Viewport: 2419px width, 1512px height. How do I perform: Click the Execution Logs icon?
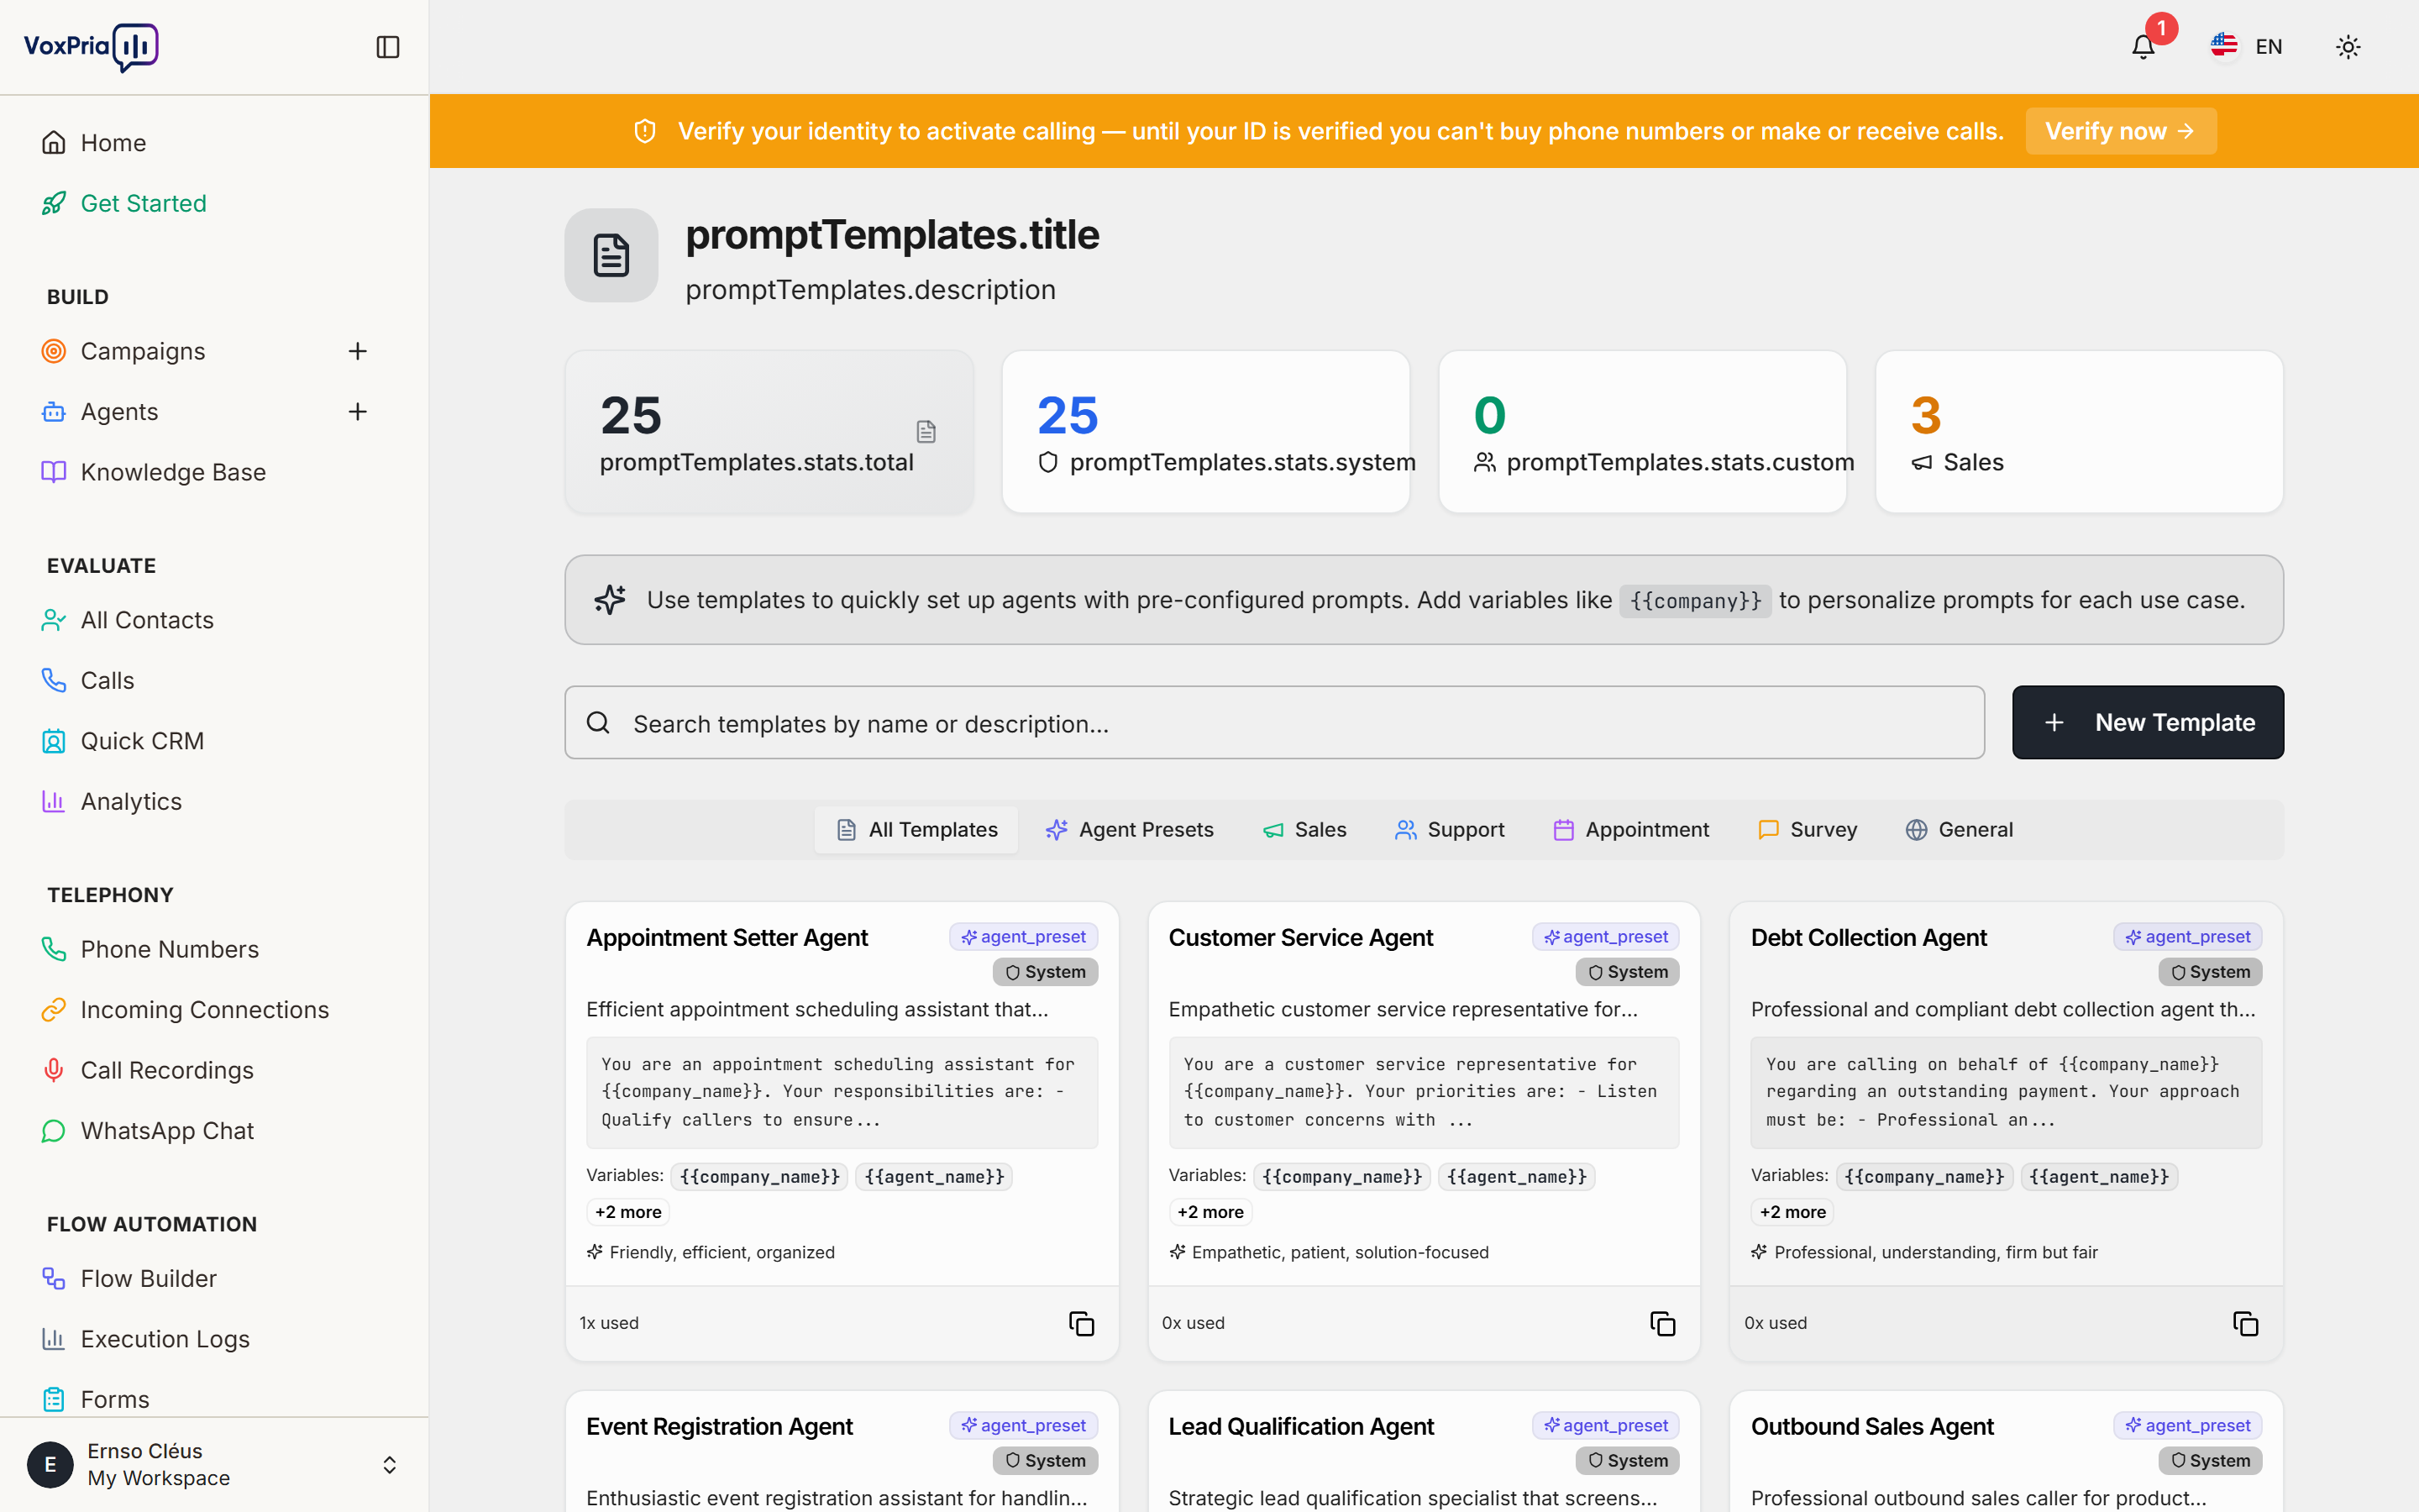click(x=54, y=1339)
